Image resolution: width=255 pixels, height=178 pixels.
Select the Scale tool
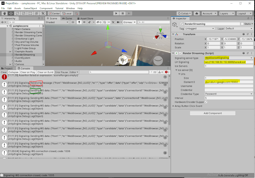tap(24, 13)
